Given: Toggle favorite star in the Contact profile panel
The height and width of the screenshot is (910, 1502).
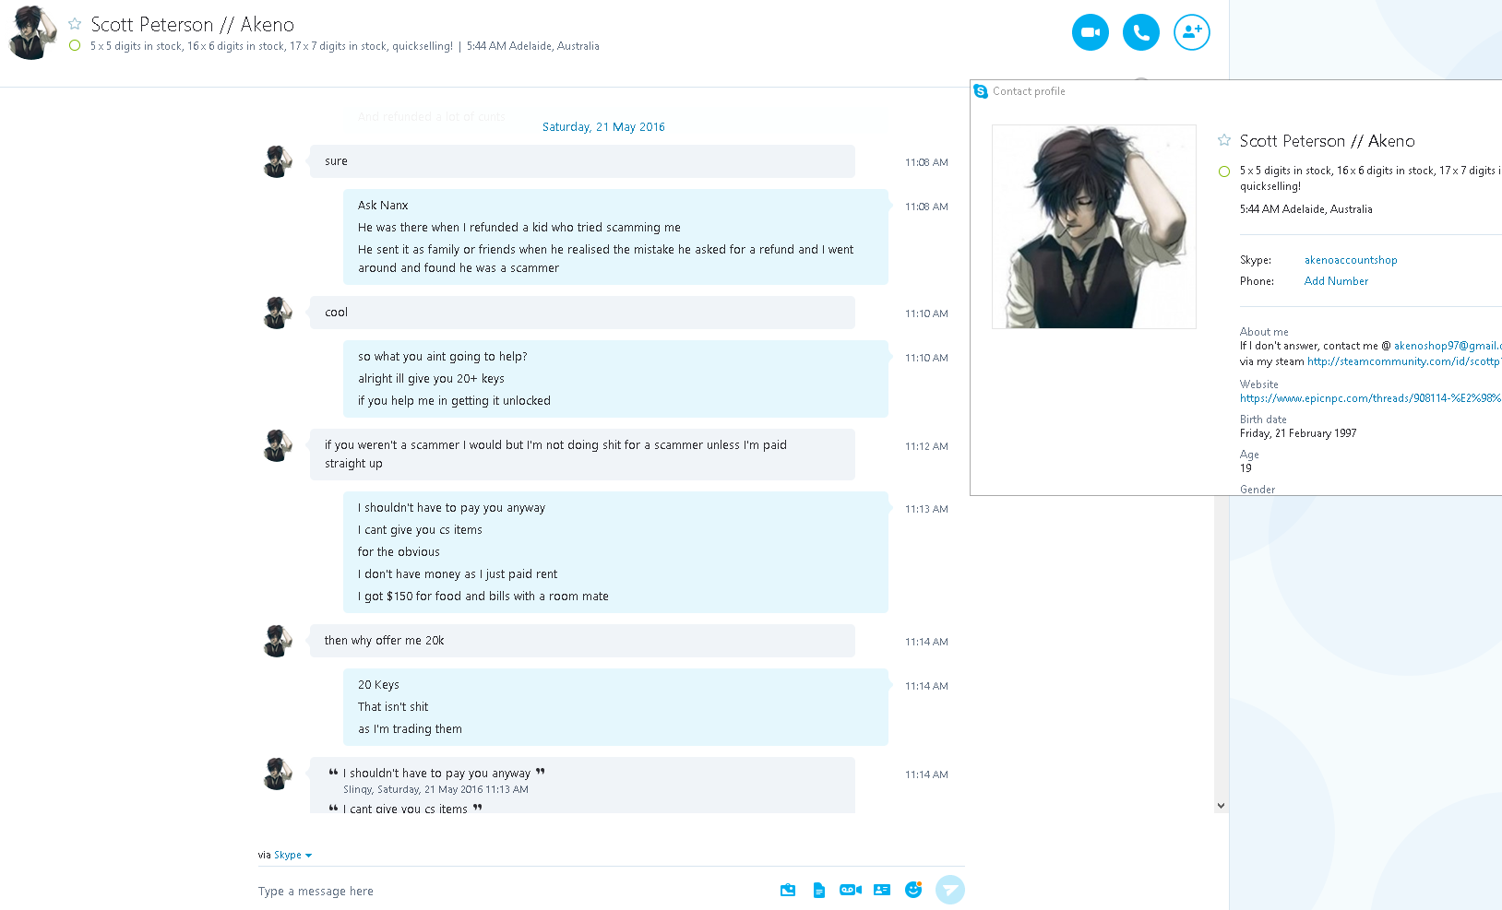Looking at the screenshot, I should pyautogui.click(x=1224, y=140).
